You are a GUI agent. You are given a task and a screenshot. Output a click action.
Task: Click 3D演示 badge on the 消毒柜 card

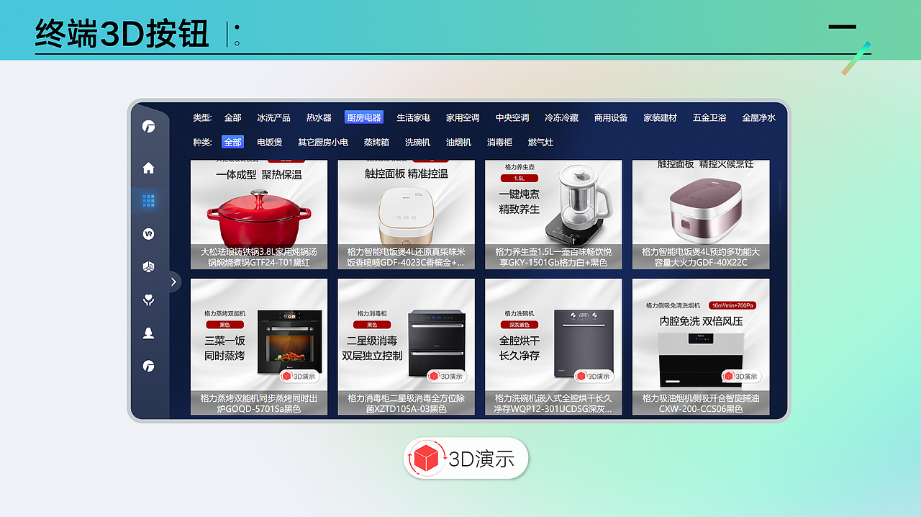tap(447, 376)
